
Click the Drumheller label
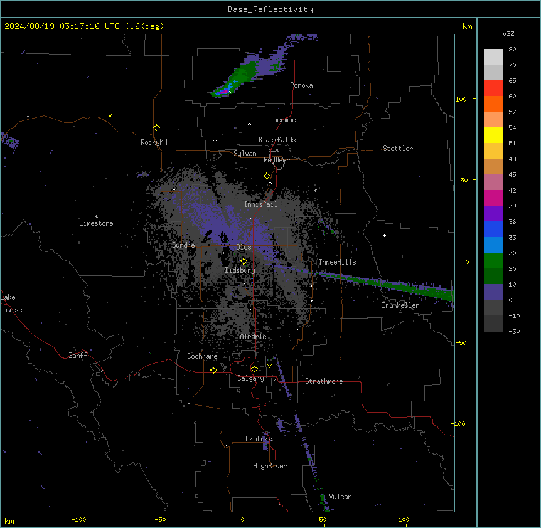[400, 305]
